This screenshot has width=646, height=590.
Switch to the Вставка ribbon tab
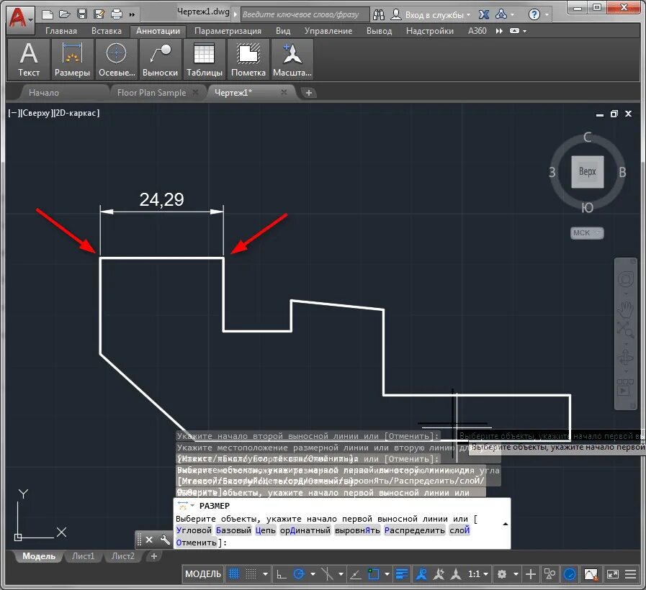pyautogui.click(x=107, y=31)
